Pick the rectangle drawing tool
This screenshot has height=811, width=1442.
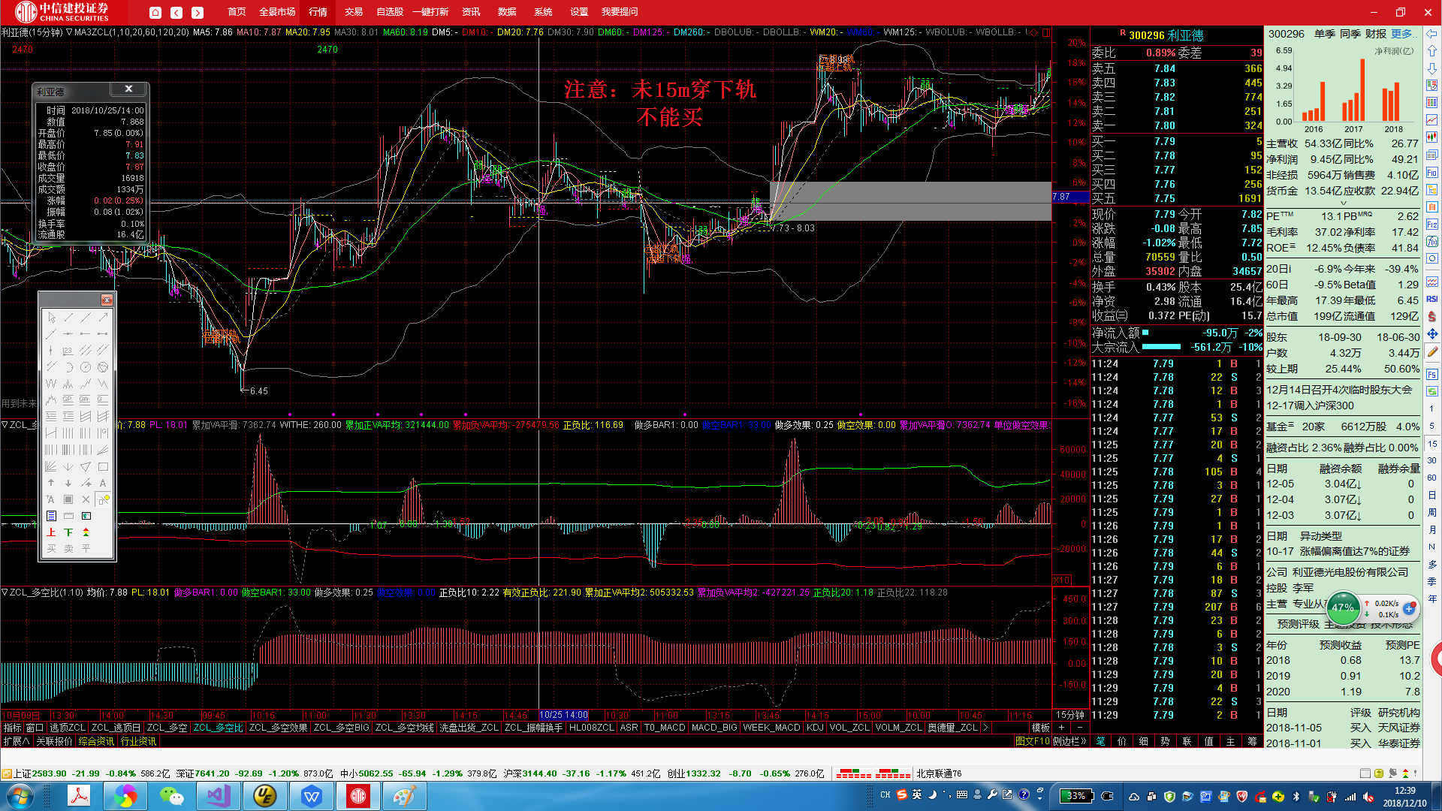(x=102, y=466)
